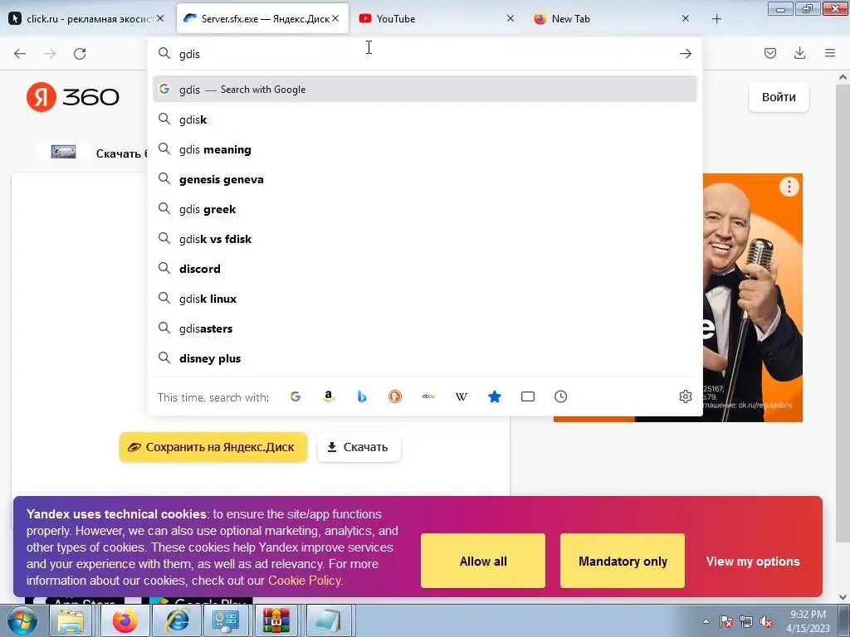
Task: Search this time with Google icon
Action: [296, 396]
